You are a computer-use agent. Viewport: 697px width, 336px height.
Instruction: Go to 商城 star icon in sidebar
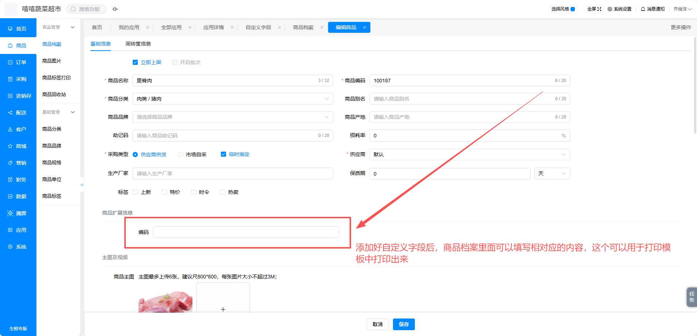tap(10, 146)
